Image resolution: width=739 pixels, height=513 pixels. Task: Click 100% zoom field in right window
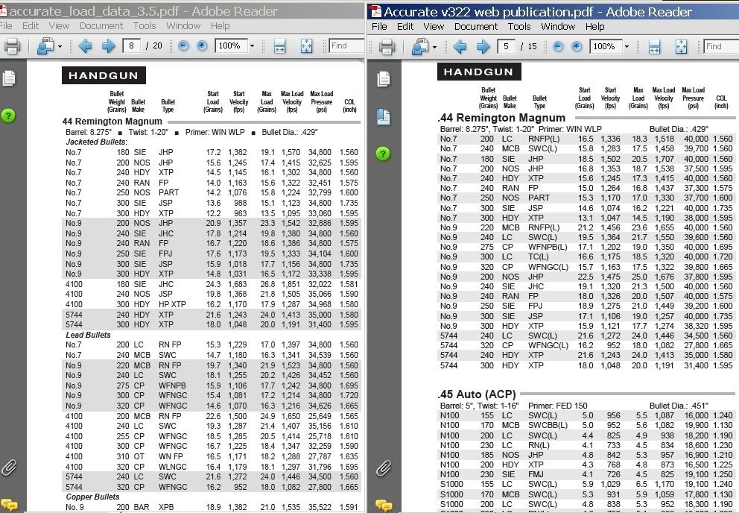[x=606, y=46]
